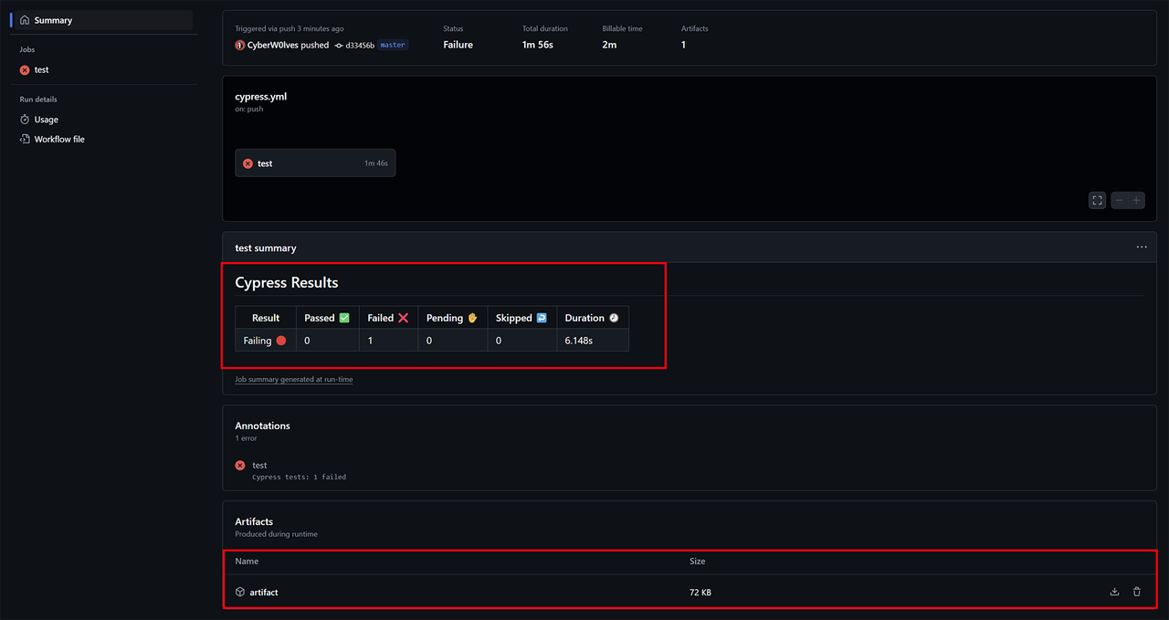This screenshot has width=1169, height=620.
Task: Click the 6.148s duration cell
Action: click(593, 341)
